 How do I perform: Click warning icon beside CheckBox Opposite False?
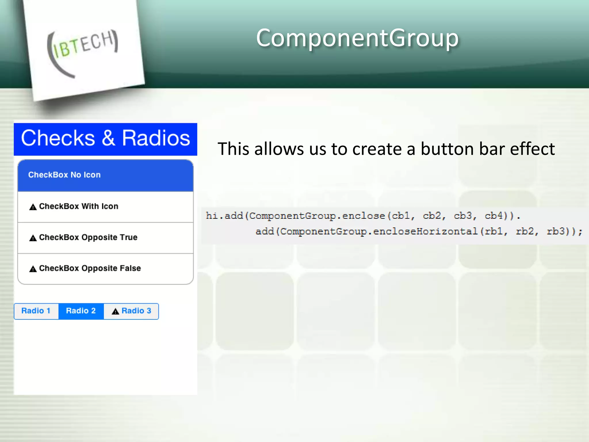click(x=33, y=269)
